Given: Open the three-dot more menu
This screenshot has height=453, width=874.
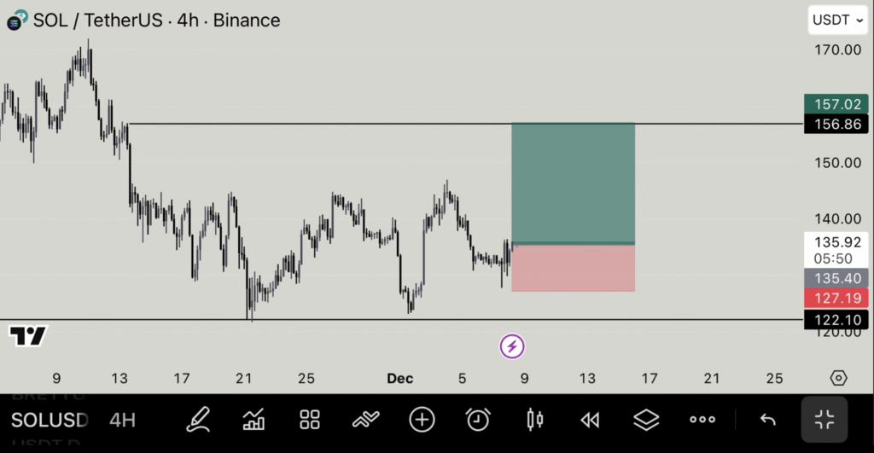Looking at the screenshot, I should (702, 419).
